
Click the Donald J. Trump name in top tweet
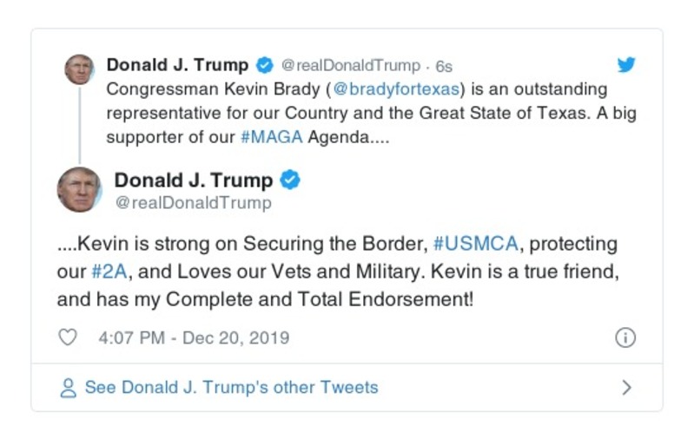click(177, 65)
